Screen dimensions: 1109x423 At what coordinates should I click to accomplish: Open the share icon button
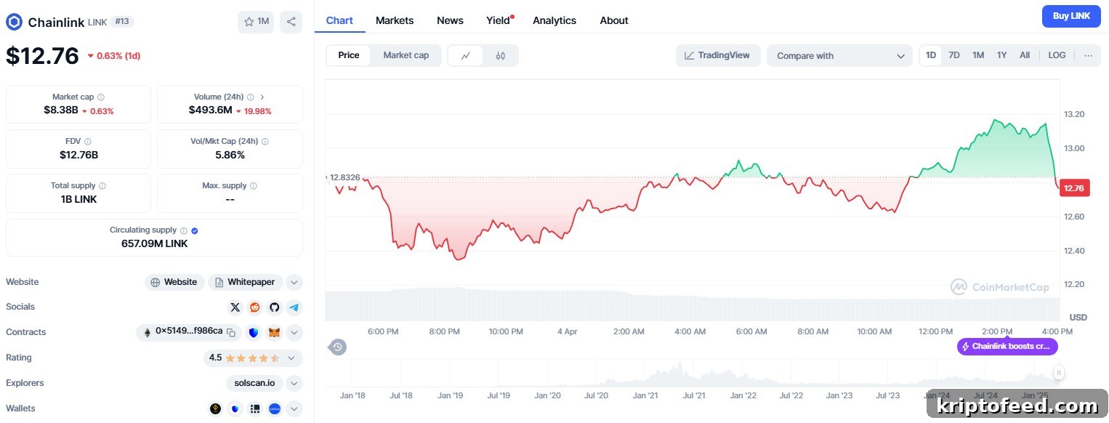tap(291, 22)
